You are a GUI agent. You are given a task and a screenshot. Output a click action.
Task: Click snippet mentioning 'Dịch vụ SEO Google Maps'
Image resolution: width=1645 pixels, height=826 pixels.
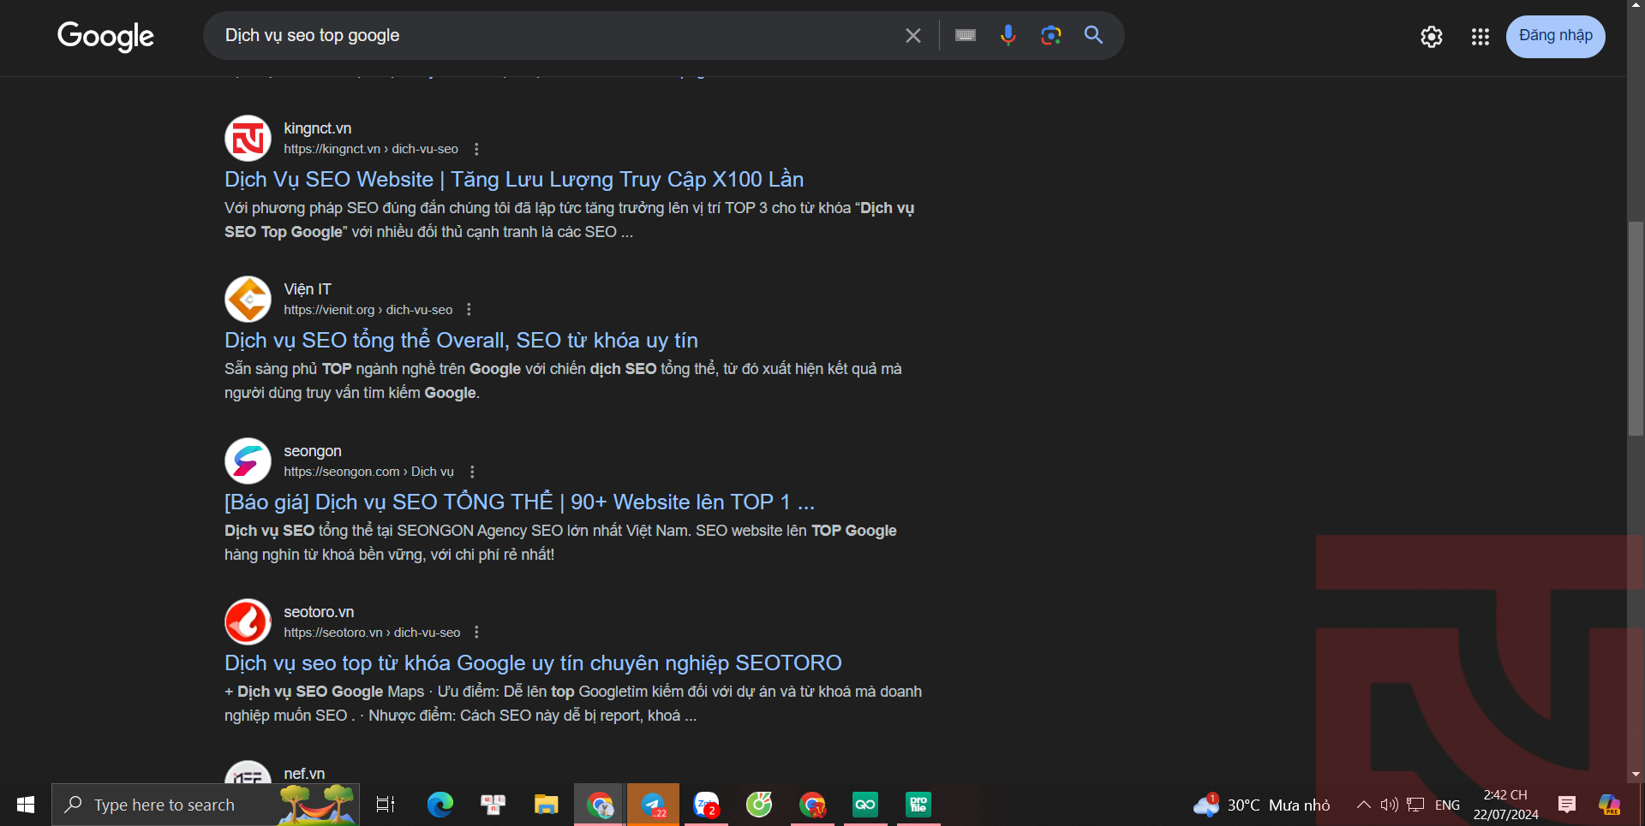573,704
